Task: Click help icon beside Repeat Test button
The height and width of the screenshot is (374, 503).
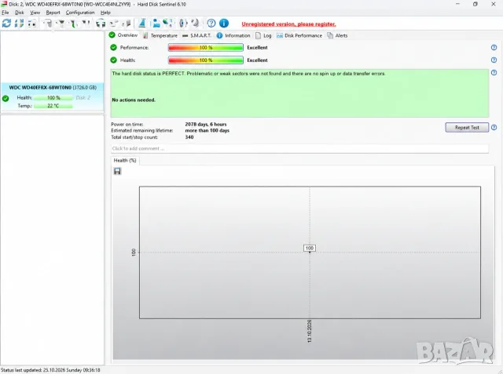Action: click(x=494, y=127)
